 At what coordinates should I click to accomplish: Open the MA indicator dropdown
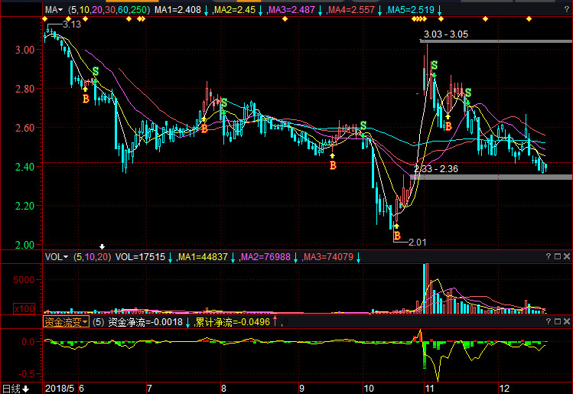click(x=54, y=10)
